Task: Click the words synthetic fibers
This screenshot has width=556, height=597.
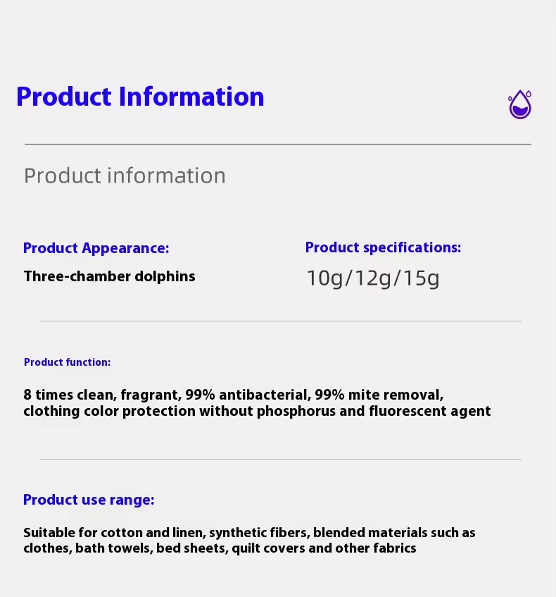Action: tap(260, 533)
